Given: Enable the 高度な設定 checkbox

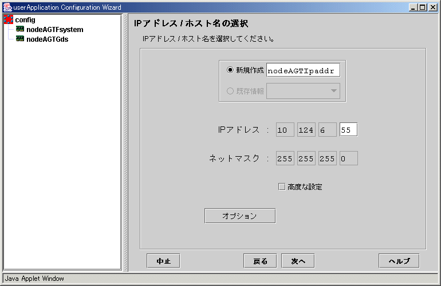Looking at the screenshot, I should click(281, 186).
